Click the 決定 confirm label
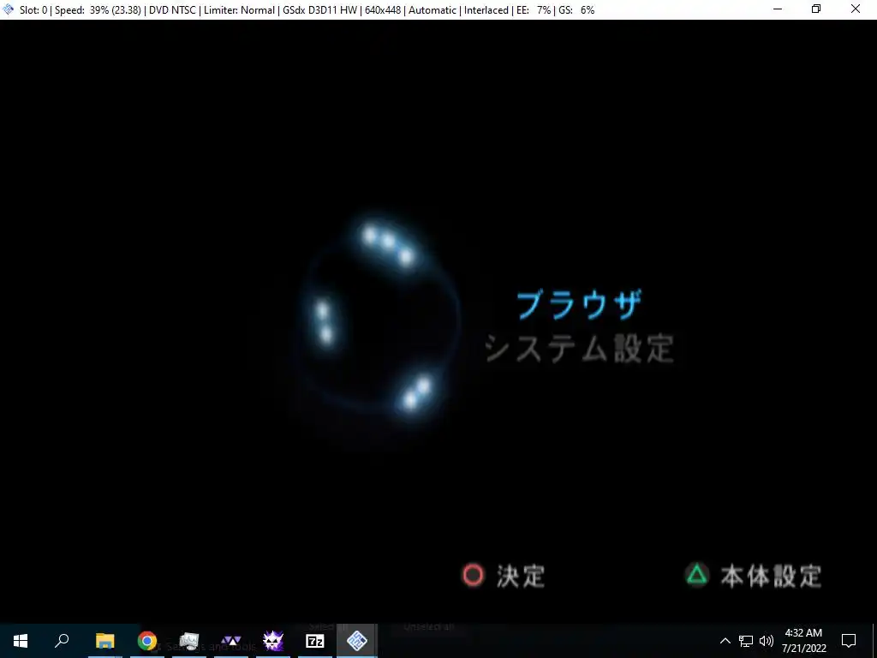Viewport: 877px width, 658px height. tap(521, 577)
